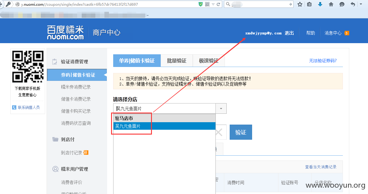Select 吴九元鱼面片 in dropdown list
The width and height of the screenshot is (368, 194).
coord(164,126)
